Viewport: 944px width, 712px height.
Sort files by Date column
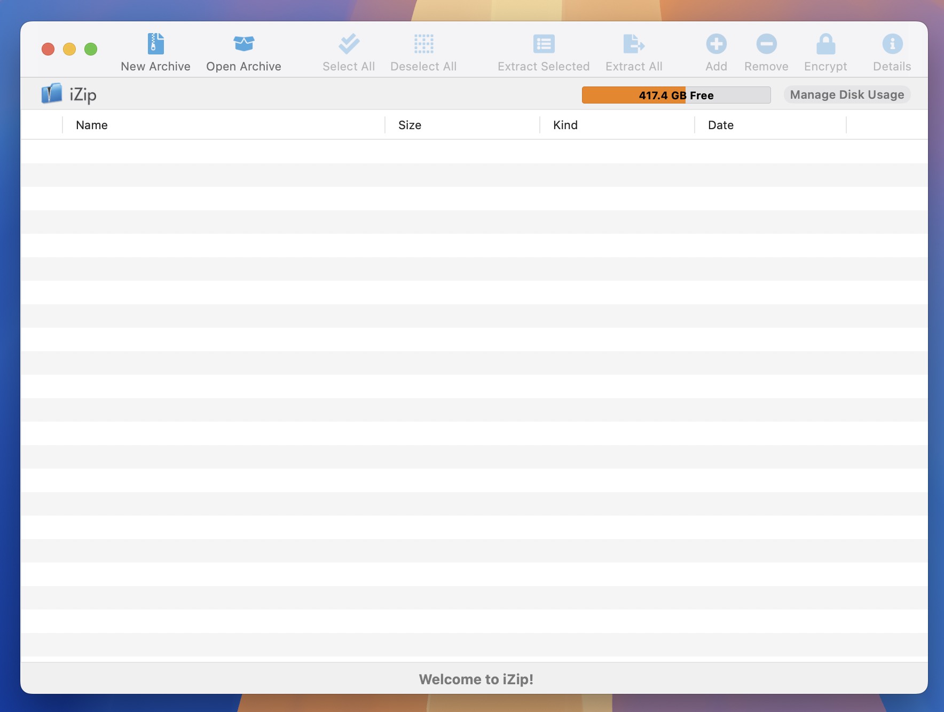click(x=720, y=125)
